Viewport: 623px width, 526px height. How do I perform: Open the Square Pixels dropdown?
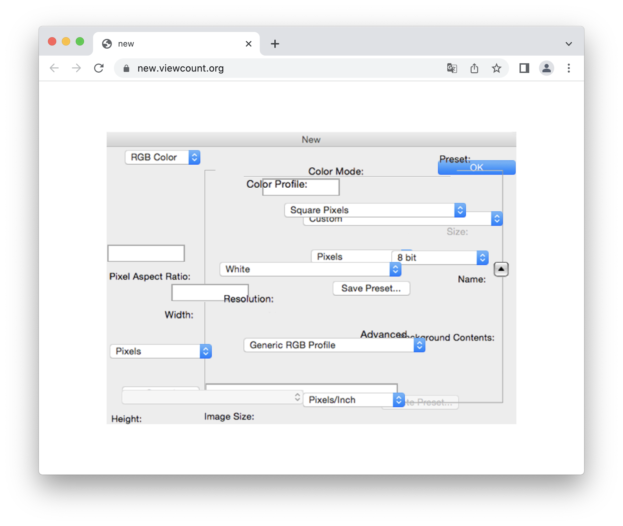(375, 210)
